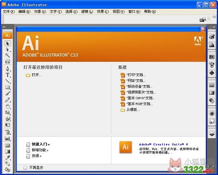Viewport: 218px width, 175px height.
Task: Select the Lasso tool
Action: pos(8,61)
